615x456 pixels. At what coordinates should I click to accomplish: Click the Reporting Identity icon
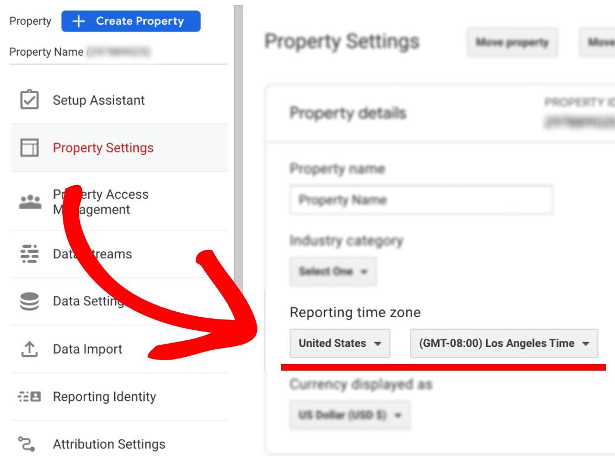click(29, 397)
